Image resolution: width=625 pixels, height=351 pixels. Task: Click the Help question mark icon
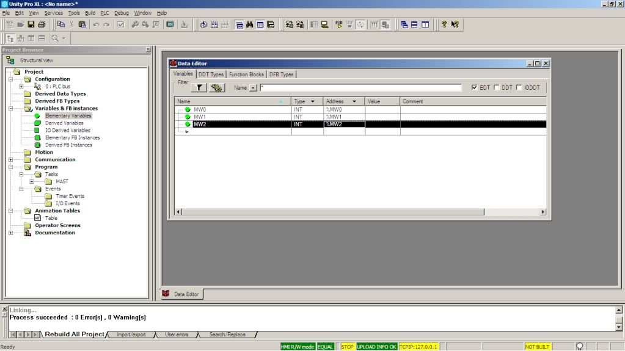tap(444, 24)
